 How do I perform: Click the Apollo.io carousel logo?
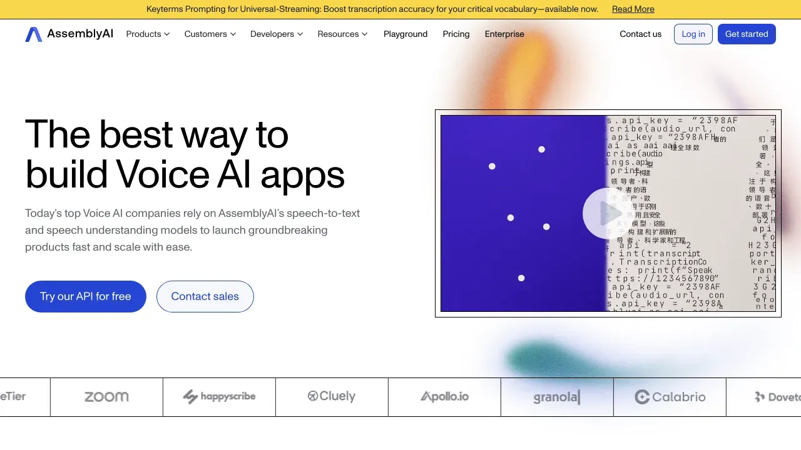point(444,397)
